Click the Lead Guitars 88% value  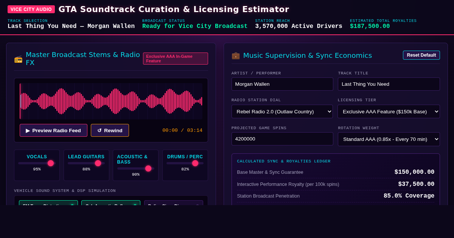pos(86,169)
